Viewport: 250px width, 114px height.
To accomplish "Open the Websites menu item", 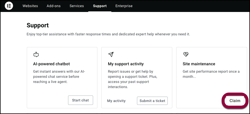I will tap(30, 6).
